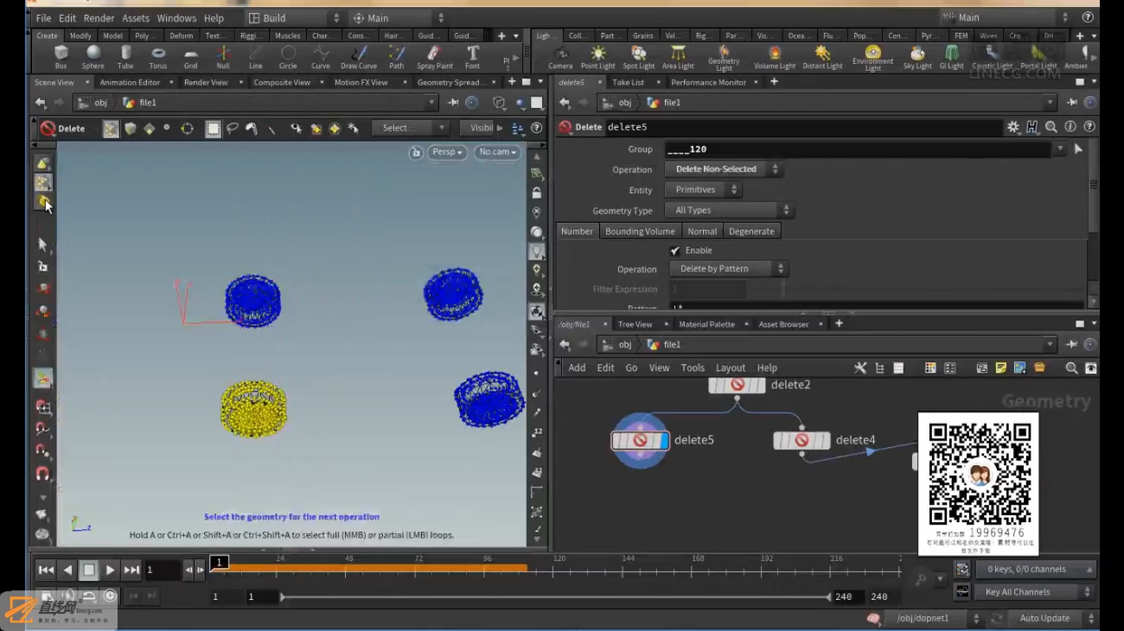Viewport: 1124px width, 631px height.
Task: Open the File menu
Action: [43, 18]
